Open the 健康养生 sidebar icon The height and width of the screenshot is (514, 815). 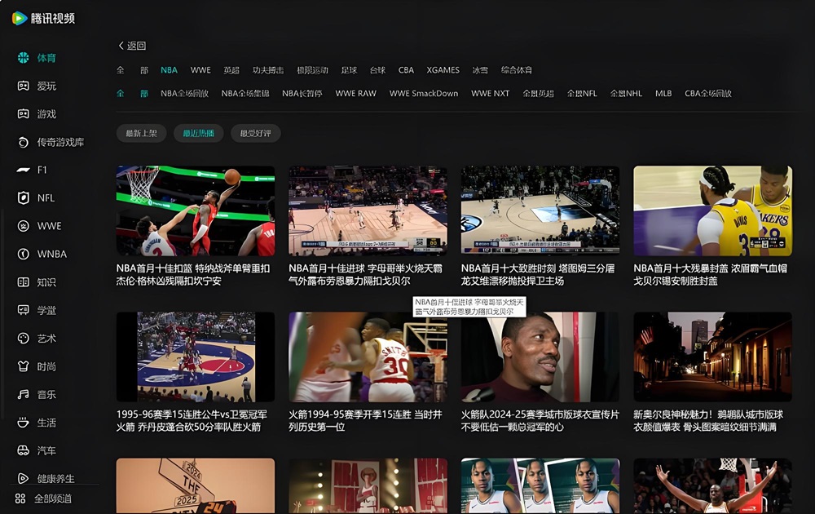[24, 479]
